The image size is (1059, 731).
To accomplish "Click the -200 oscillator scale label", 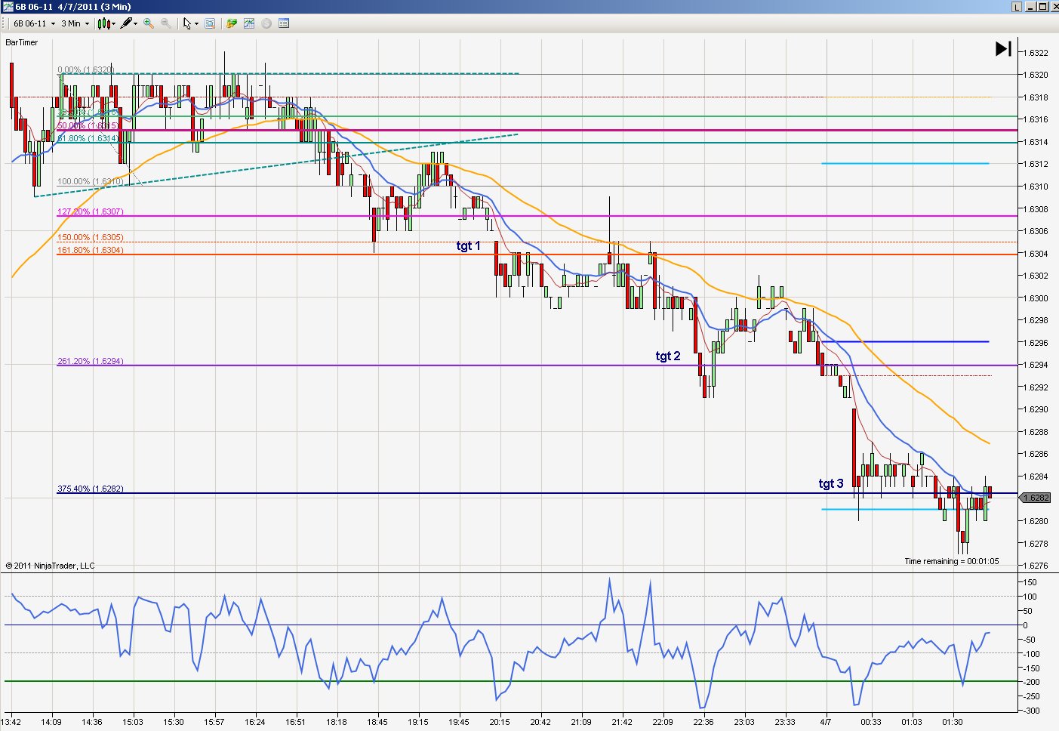I will tap(1031, 682).
